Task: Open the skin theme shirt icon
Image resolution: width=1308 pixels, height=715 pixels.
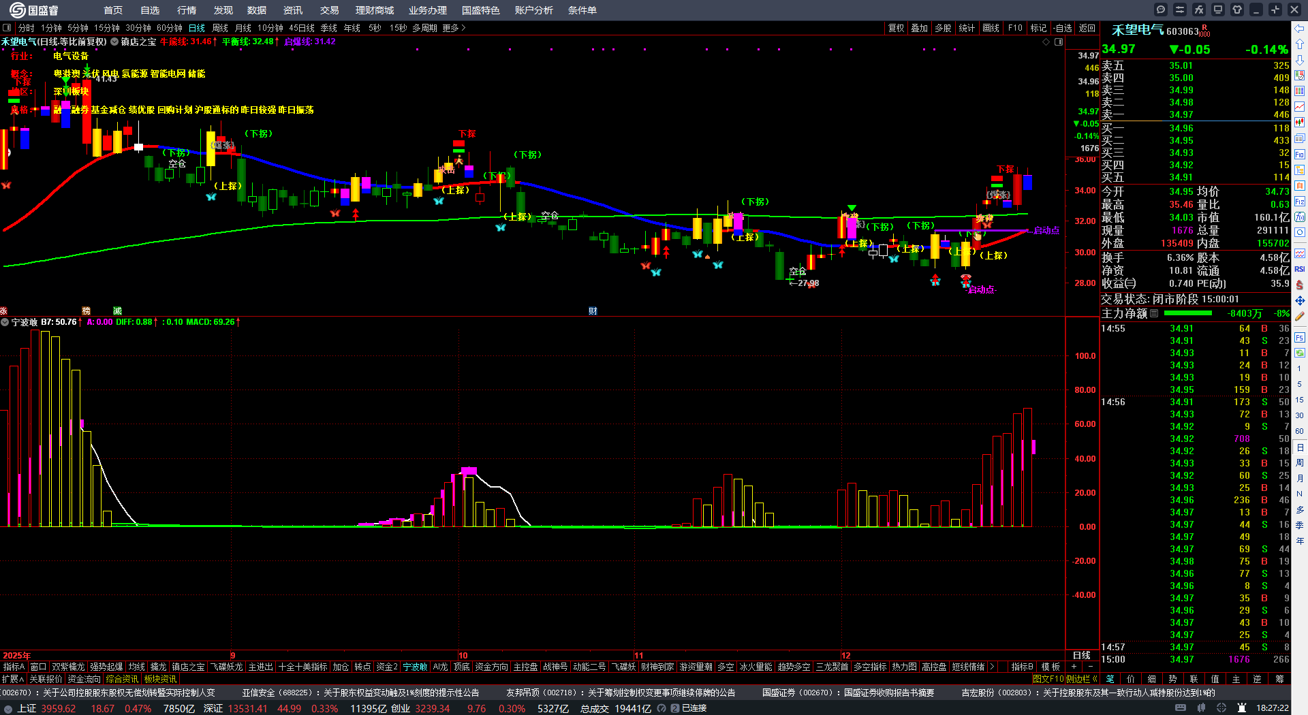Action: [1237, 10]
